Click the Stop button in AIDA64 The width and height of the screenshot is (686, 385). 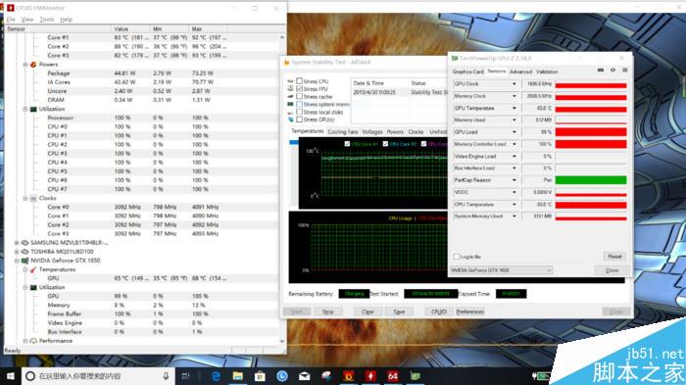[x=328, y=312]
